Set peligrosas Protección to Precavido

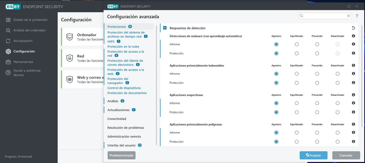pyautogui.click(x=317, y=142)
